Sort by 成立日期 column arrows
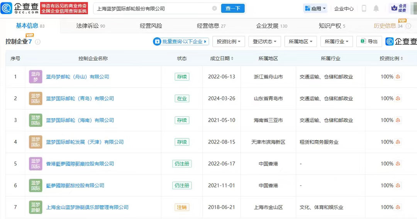Viewport: 417px width, 219px height. 232,58
